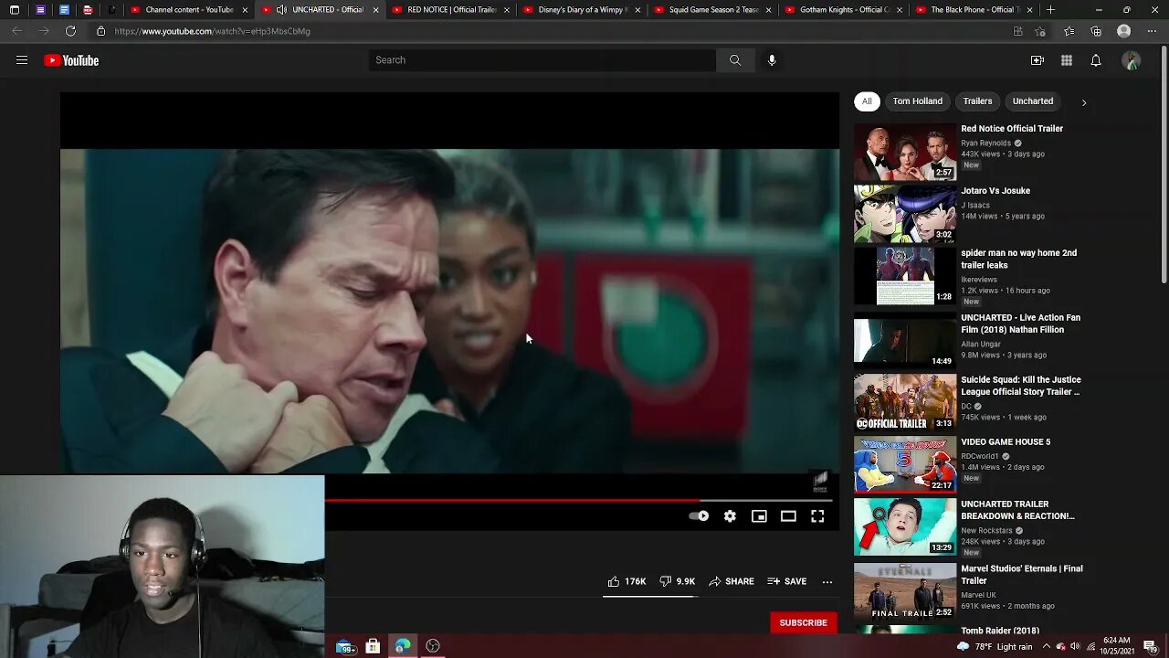Switch to Squid Game Season 2 tab

[712, 10]
